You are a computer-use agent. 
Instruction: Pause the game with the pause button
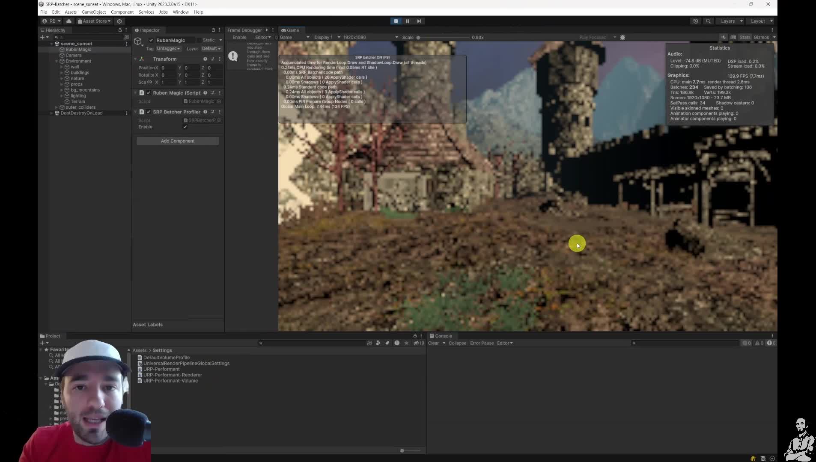tap(407, 21)
